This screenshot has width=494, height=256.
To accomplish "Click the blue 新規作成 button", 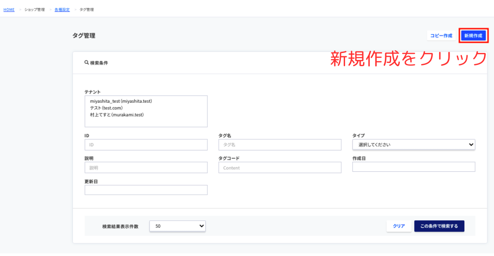I will pyautogui.click(x=473, y=36).
